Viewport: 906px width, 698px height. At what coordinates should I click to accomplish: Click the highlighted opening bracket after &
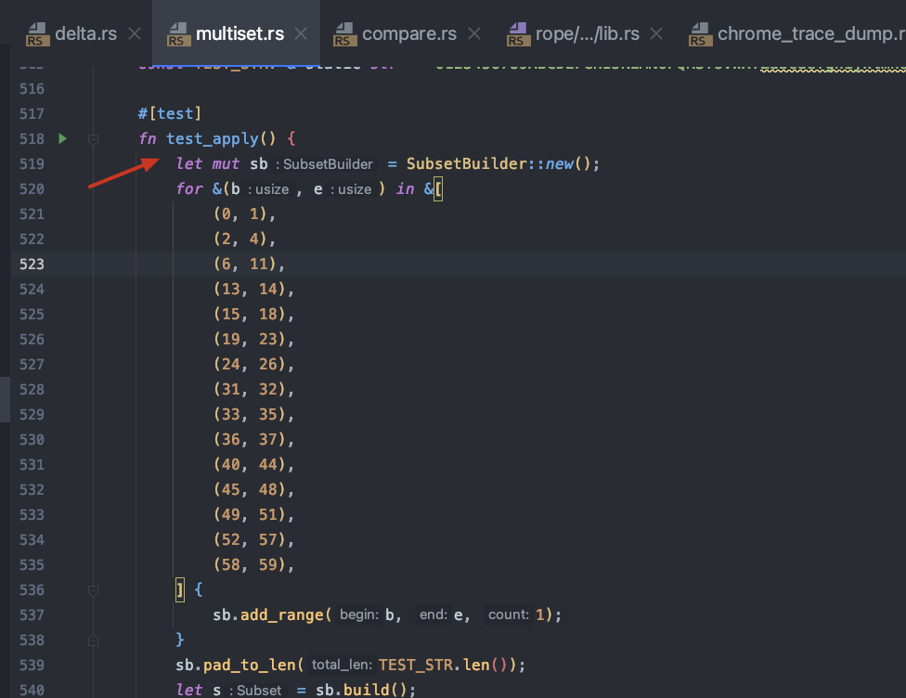438,189
